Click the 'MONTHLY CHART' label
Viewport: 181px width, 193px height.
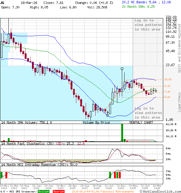[x=141, y=122]
